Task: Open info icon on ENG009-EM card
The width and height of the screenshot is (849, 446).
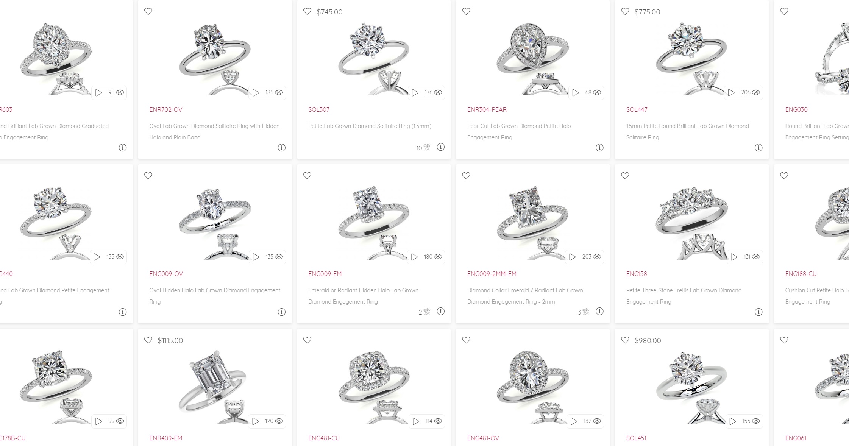Action: [x=440, y=311]
